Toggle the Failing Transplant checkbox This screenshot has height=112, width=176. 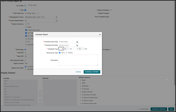(111, 10)
